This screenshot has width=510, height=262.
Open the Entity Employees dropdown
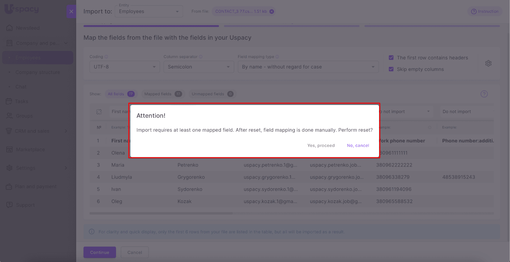(x=149, y=11)
